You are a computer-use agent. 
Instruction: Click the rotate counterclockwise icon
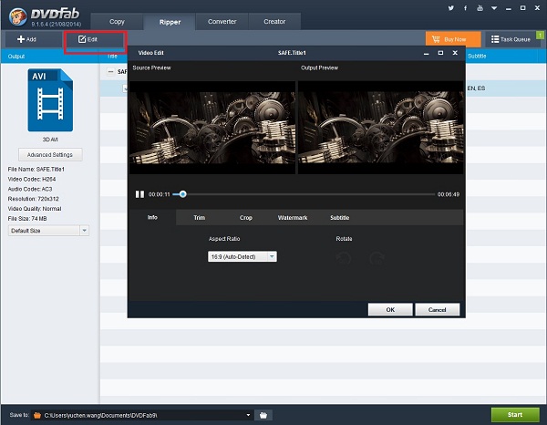point(343,259)
